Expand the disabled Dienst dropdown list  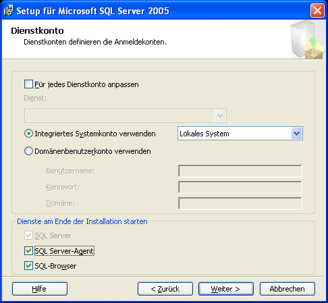(x=220, y=116)
